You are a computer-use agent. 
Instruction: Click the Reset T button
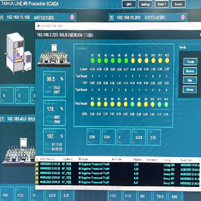(162, 4)
